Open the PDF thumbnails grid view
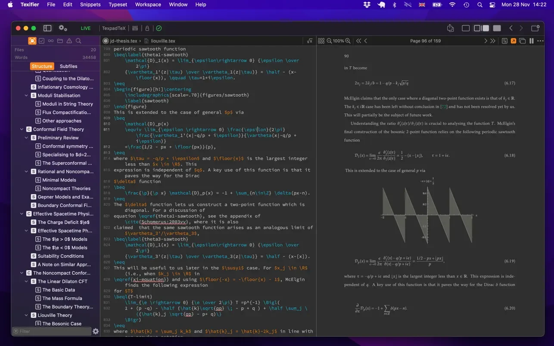Image resolution: width=554 pixels, height=346 pixels. [321, 41]
